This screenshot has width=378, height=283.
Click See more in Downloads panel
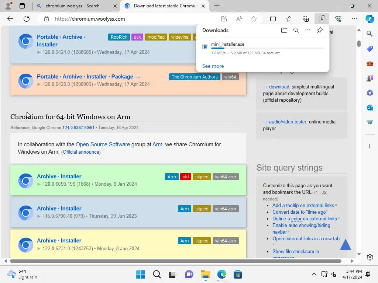(x=213, y=66)
